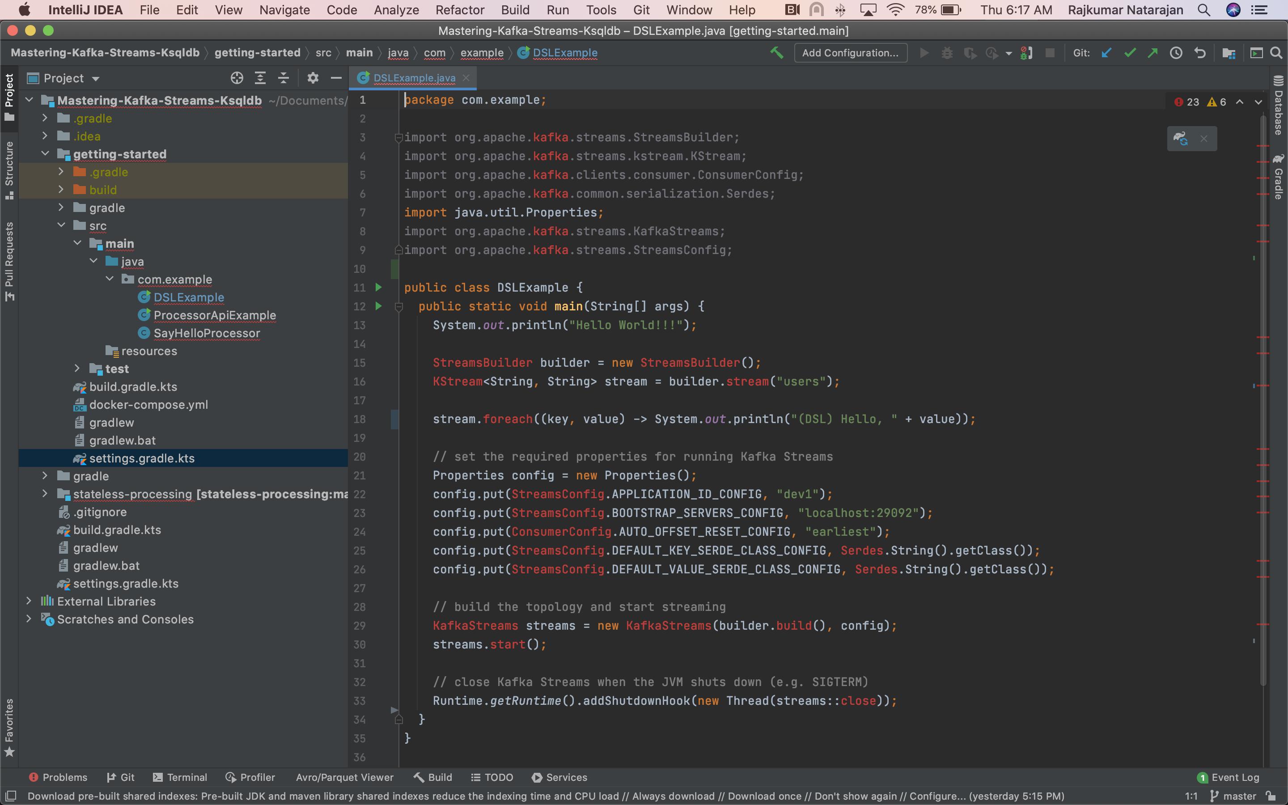This screenshot has width=1288, height=805.
Task: Collapse the src folder
Action: (x=61, y=225)
